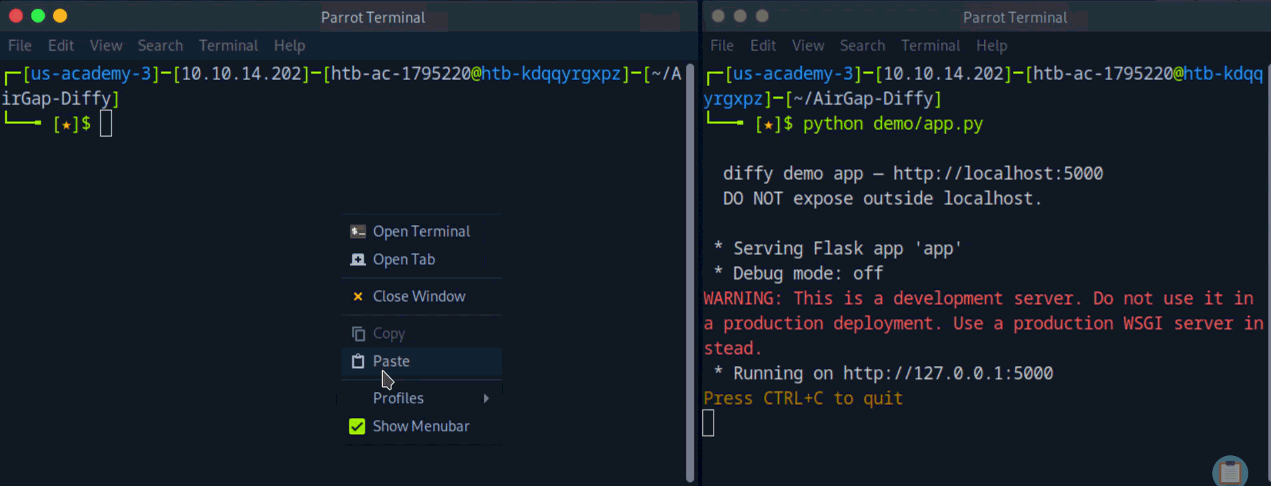Click the Copy icon in context menu
This screenshot has height=486, width=1271.
tap(358, 334)
